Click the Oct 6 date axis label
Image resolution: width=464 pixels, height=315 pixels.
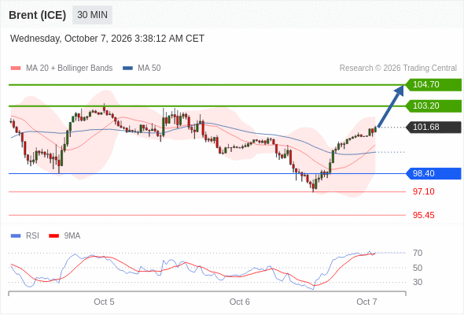pos(239,302)
